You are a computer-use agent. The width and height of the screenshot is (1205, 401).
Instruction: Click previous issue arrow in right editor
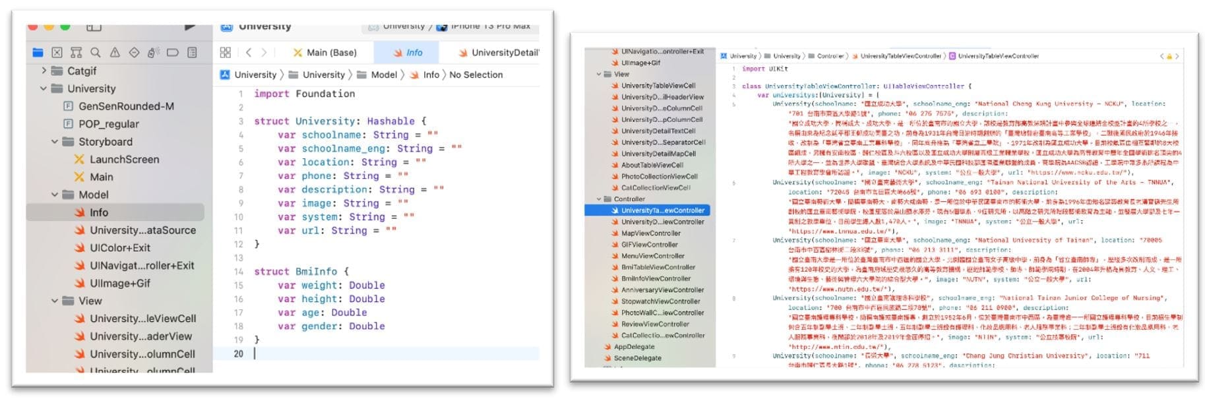[1162, 56]
